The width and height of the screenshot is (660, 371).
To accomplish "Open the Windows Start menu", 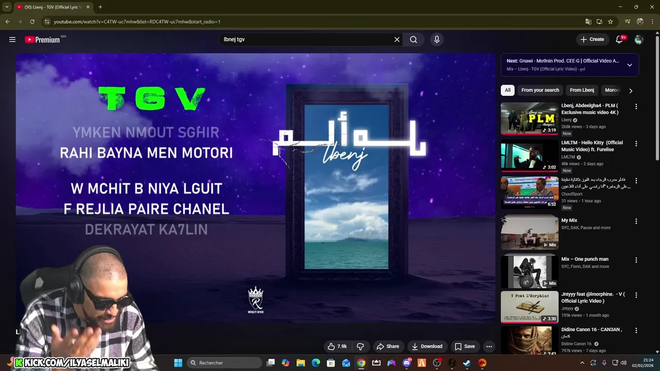I will point(178,363).
